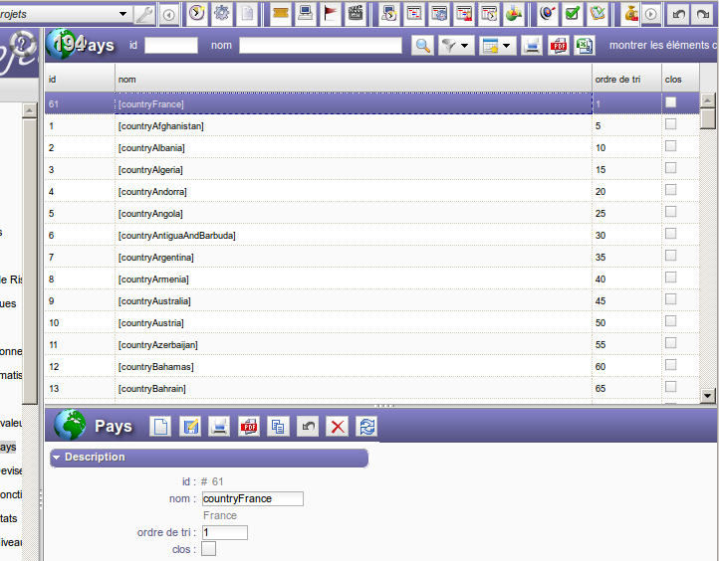Click the print icon in the list header
This screenshot has height=561, width=719.
(x=532, y=46)
